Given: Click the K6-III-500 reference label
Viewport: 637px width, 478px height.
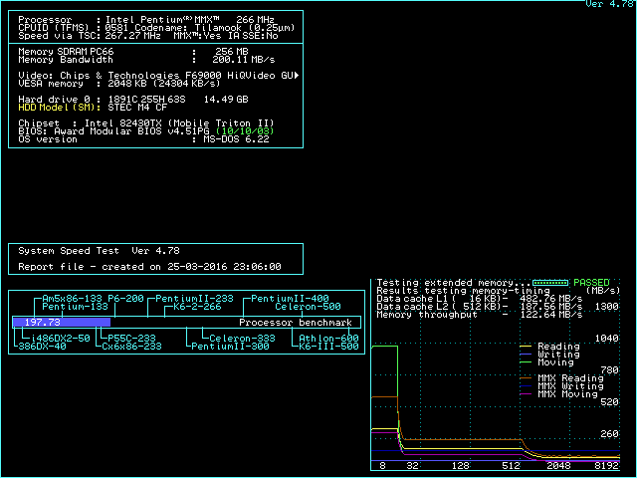Looking at the screenshot, I should click(x=328, y=347).
